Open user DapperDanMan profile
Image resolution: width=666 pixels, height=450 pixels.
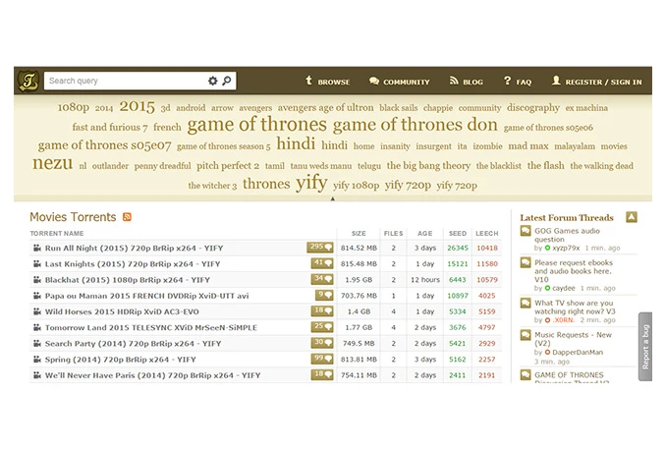click(578, 352)
